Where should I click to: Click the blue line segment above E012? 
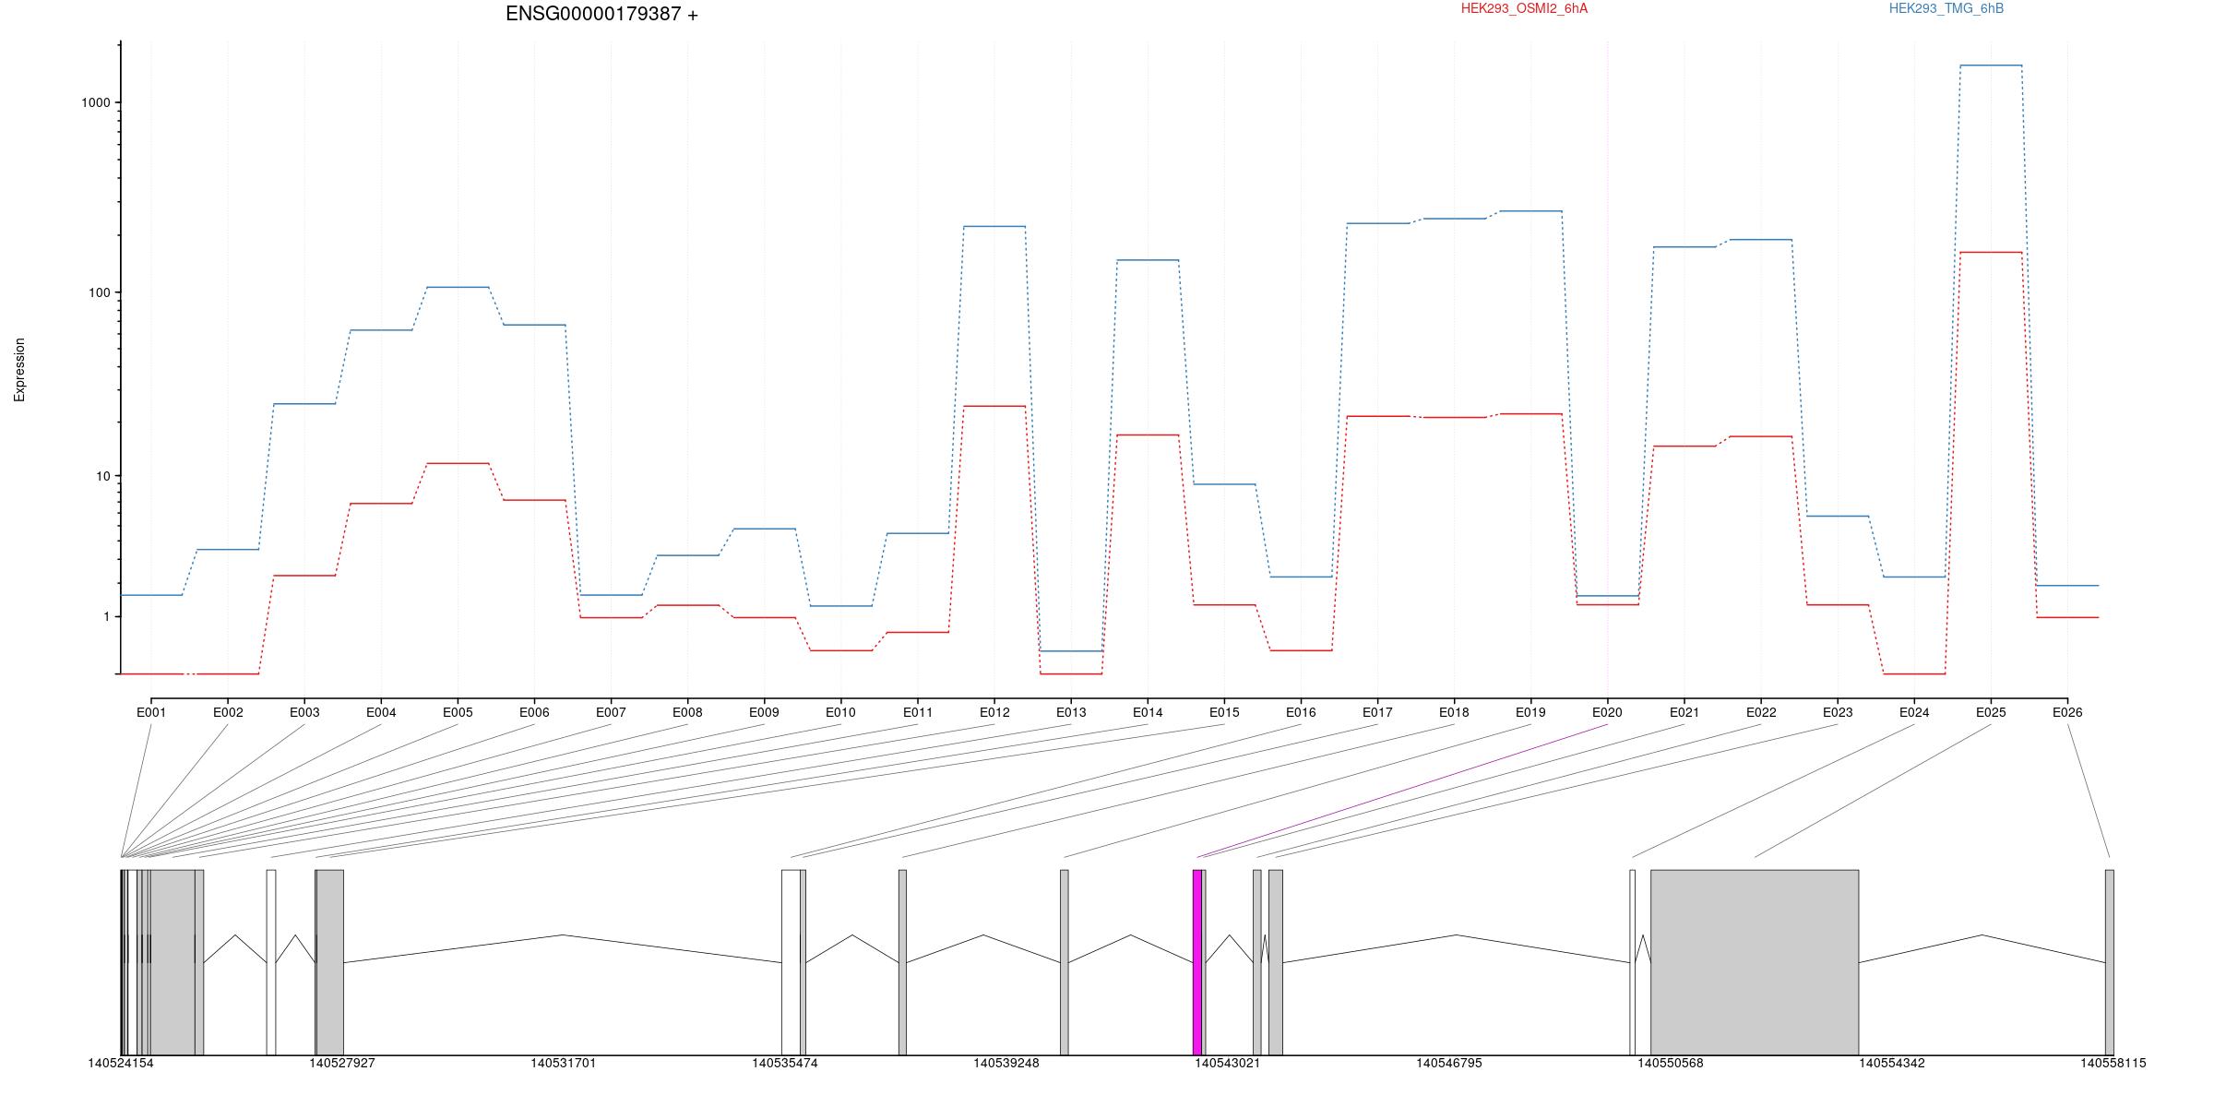[994, 226]
